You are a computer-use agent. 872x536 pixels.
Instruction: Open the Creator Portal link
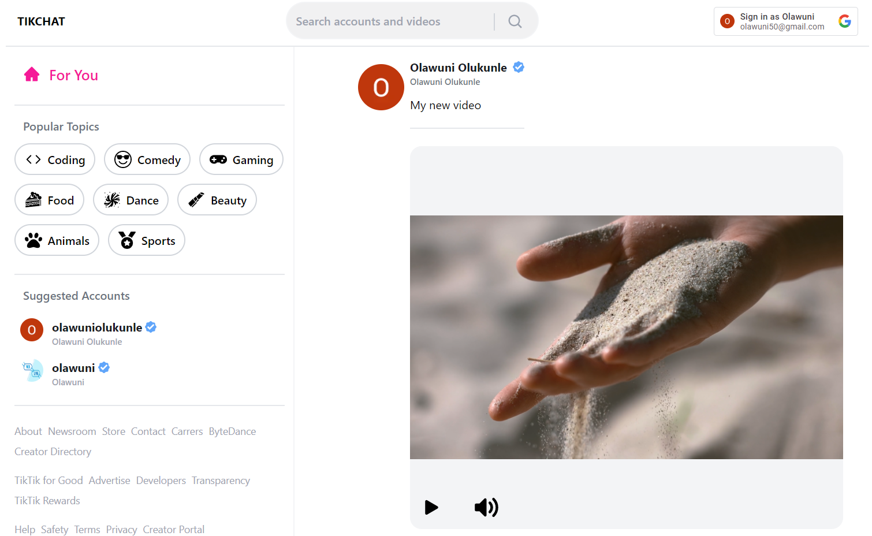pos(174,530)
